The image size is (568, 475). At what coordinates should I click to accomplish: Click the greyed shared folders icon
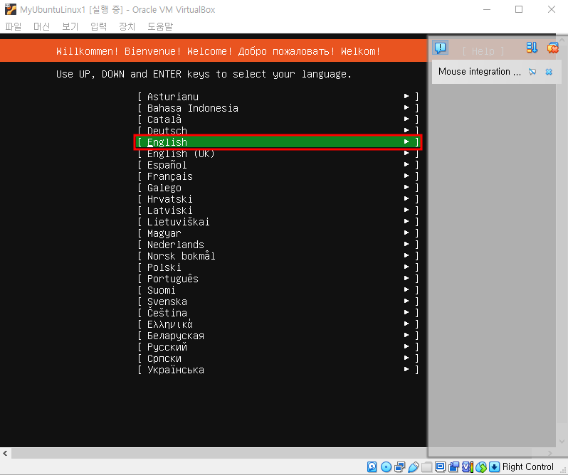tap(427, 466)
